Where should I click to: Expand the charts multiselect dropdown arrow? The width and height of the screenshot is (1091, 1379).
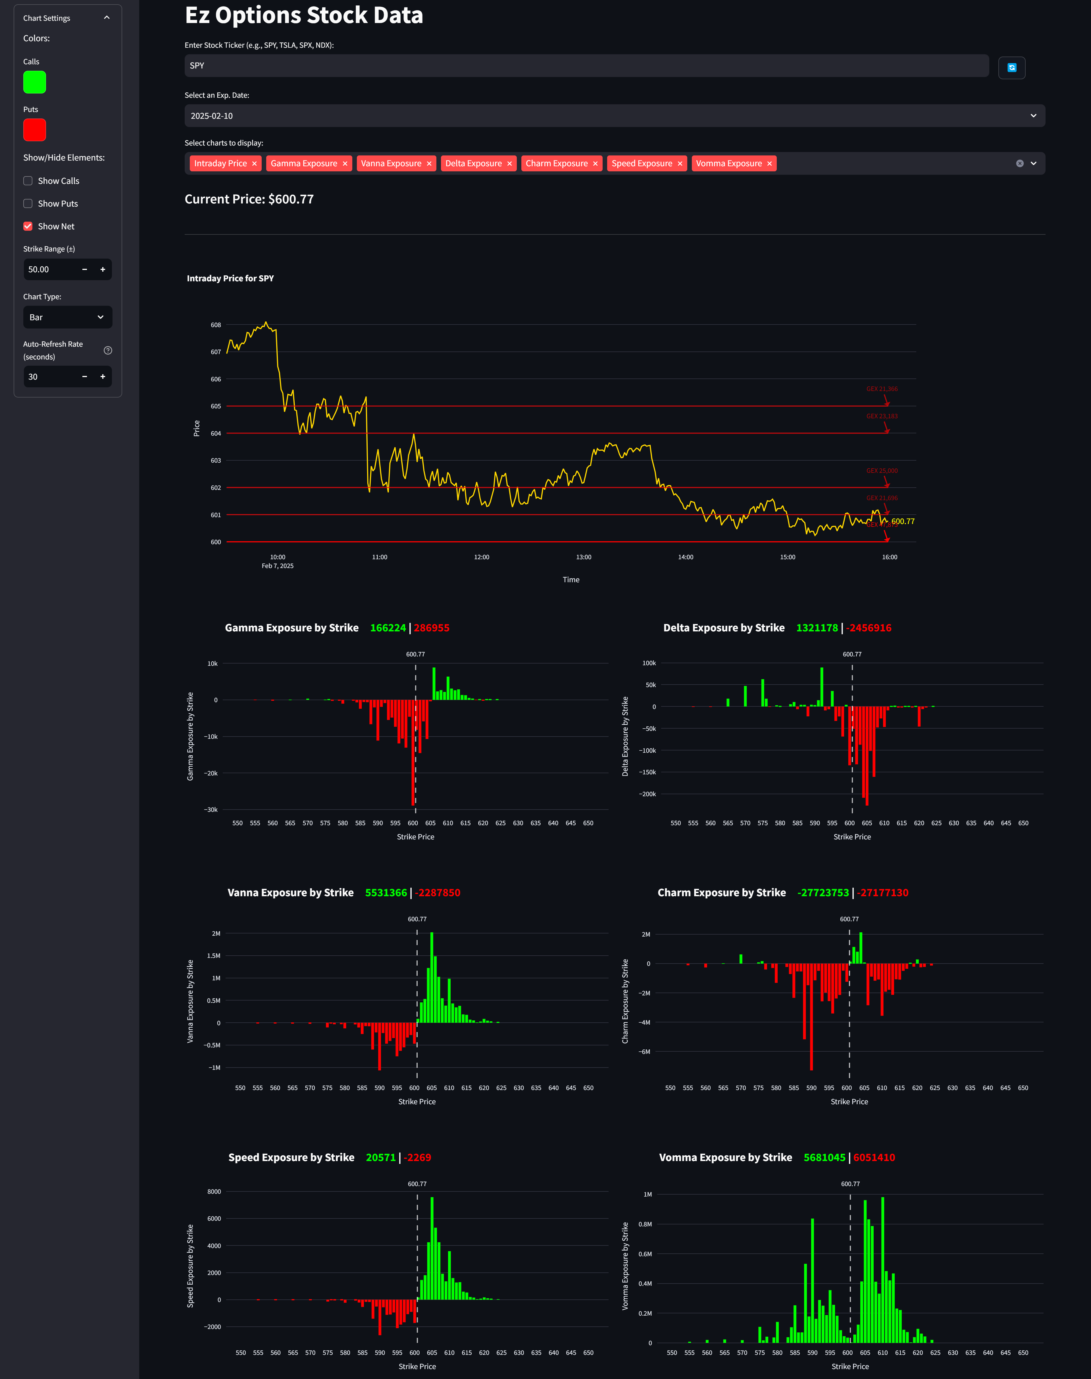click(1034, 163)
